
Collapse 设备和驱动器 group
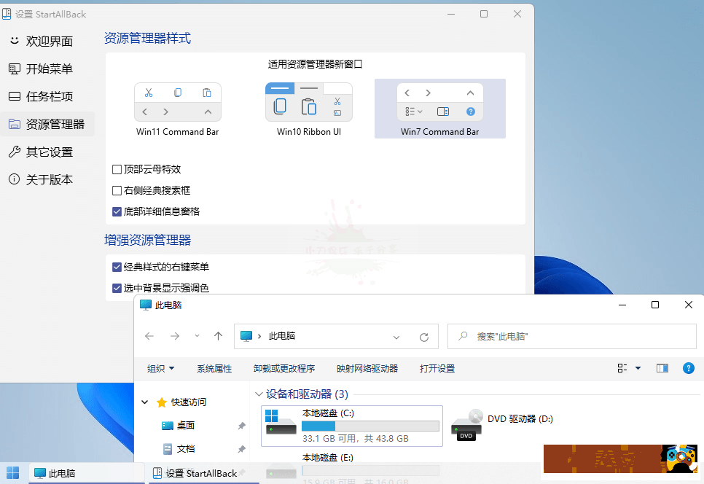pos(259,394)
